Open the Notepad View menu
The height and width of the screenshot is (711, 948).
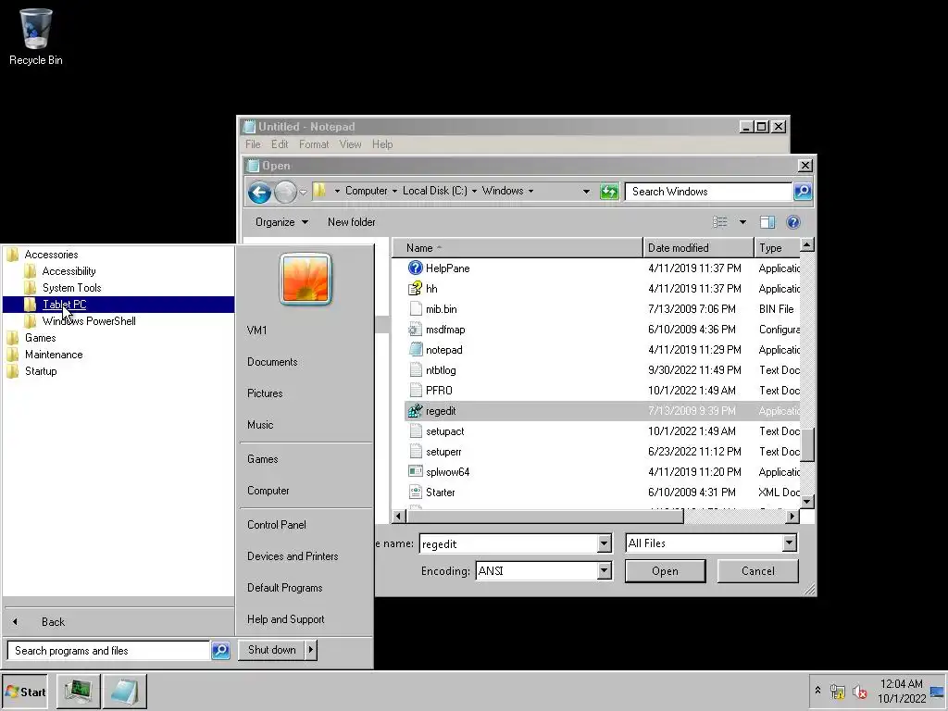[x=350, y=144]
